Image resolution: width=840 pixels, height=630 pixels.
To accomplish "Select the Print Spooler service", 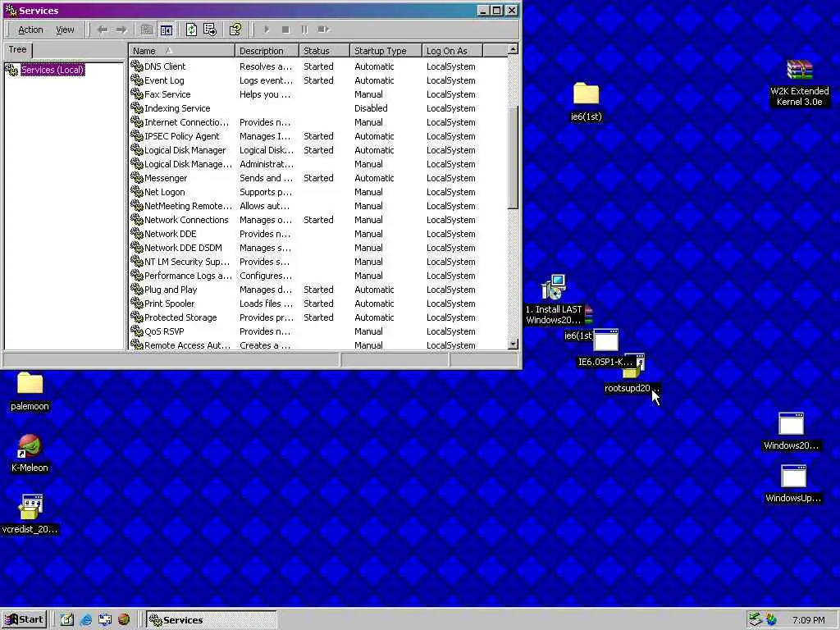I will click(169, 304).
